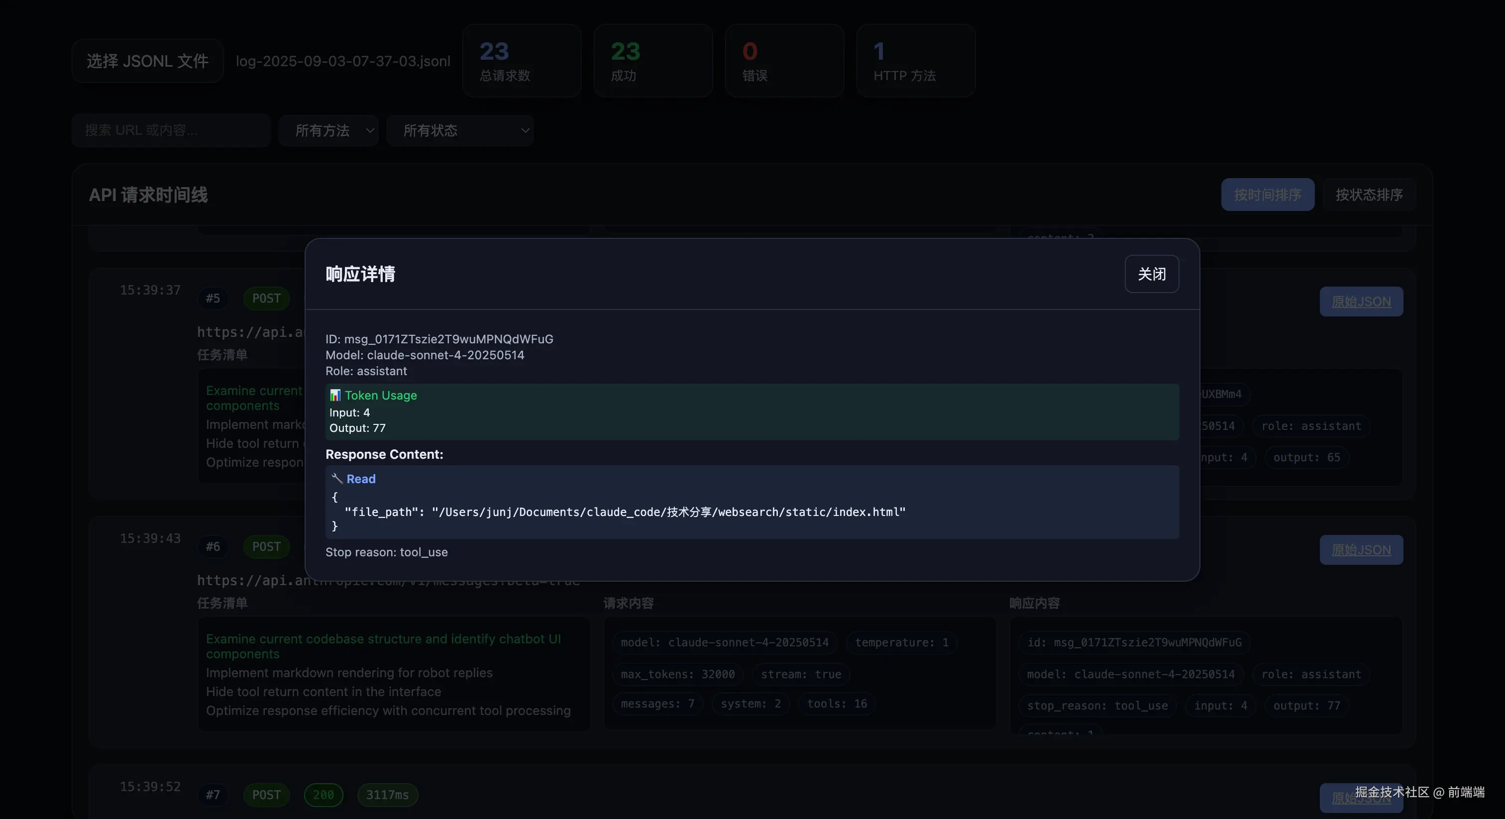Image resolution: width=1505 pixels, height=819 pixels.
Task: Click the #7 request badge
Action: (x=213, y=795)
